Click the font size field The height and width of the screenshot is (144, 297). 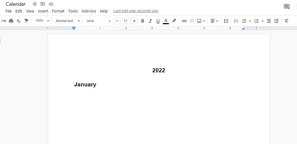pyautogui.click(x=125, y=21)
